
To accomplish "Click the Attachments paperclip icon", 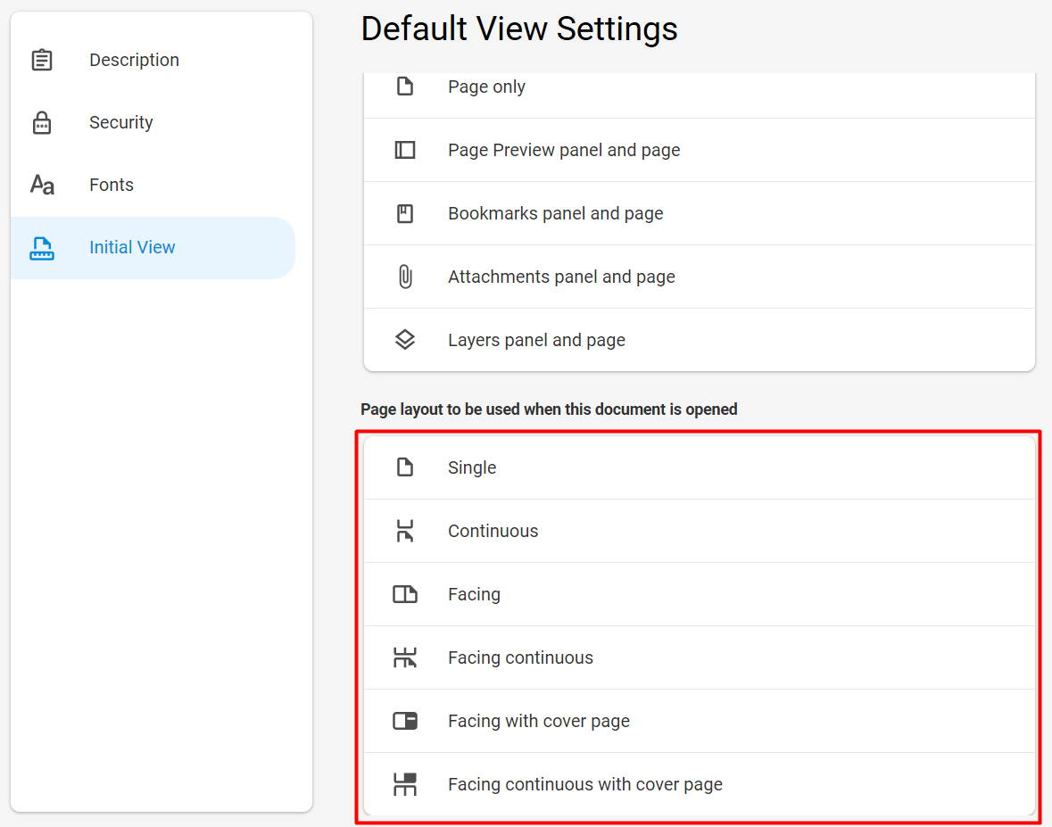I will coord(404,277).
